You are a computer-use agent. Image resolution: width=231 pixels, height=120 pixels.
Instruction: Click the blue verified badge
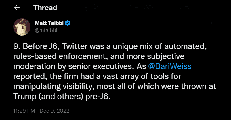click(x=68, y=23)
